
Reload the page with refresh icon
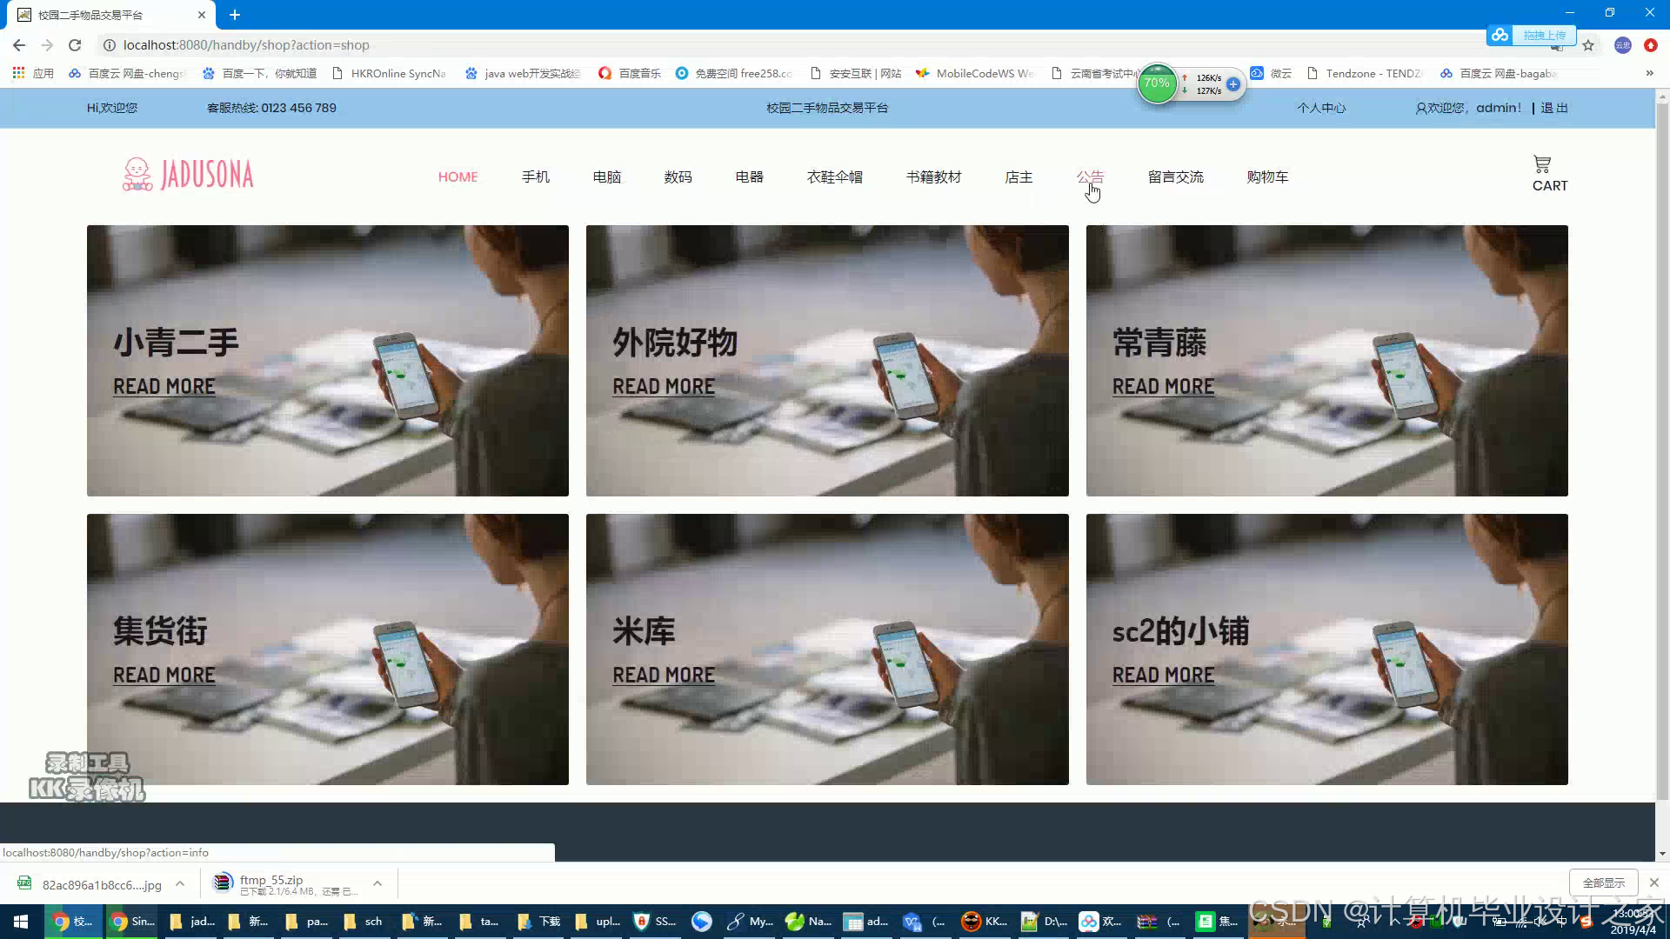[75, 45]
